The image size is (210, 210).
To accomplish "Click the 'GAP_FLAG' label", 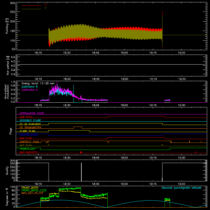I will tap(26, 117).
